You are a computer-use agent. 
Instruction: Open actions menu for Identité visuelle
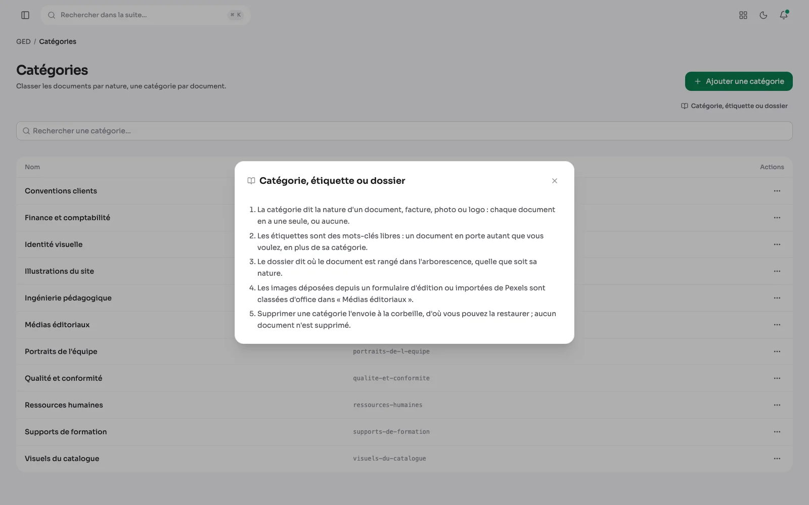pos(777,244)
